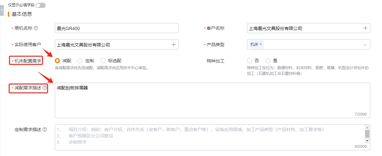Click the 客户名称 input field
382x156 pixels.
[308, 28]
